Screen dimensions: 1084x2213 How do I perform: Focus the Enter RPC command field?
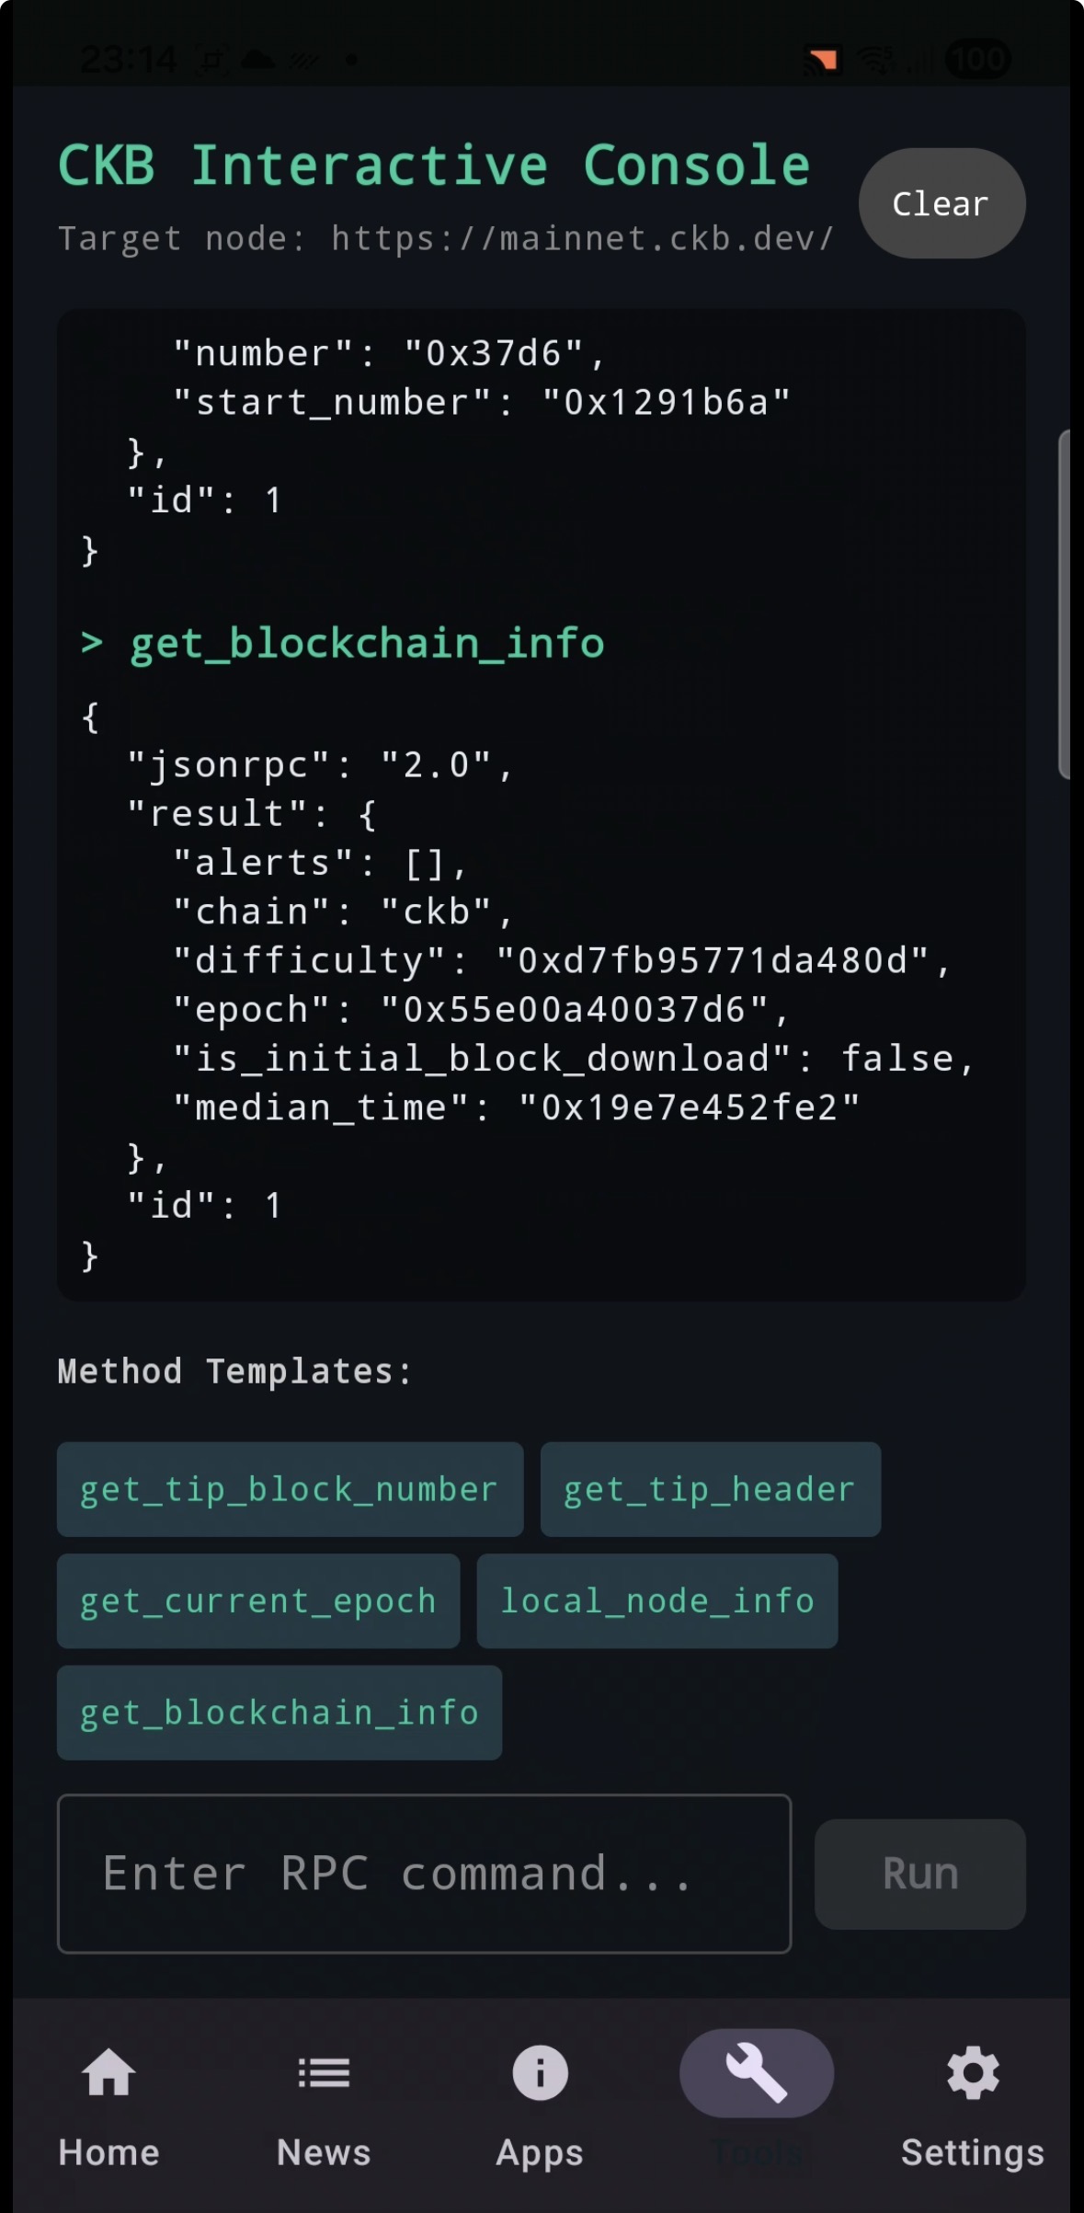click(x=425, y=1874)
